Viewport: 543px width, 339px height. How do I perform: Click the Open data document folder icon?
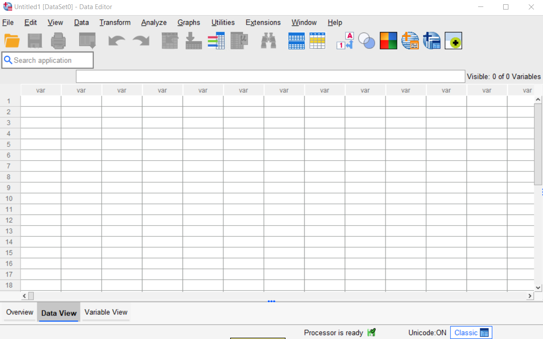(x=12, y=41)
